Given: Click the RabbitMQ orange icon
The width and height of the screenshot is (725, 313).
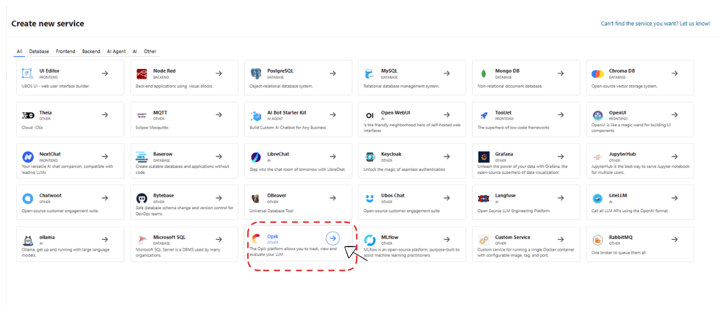Looking at the screenshot, I should [x=597, y=240].
